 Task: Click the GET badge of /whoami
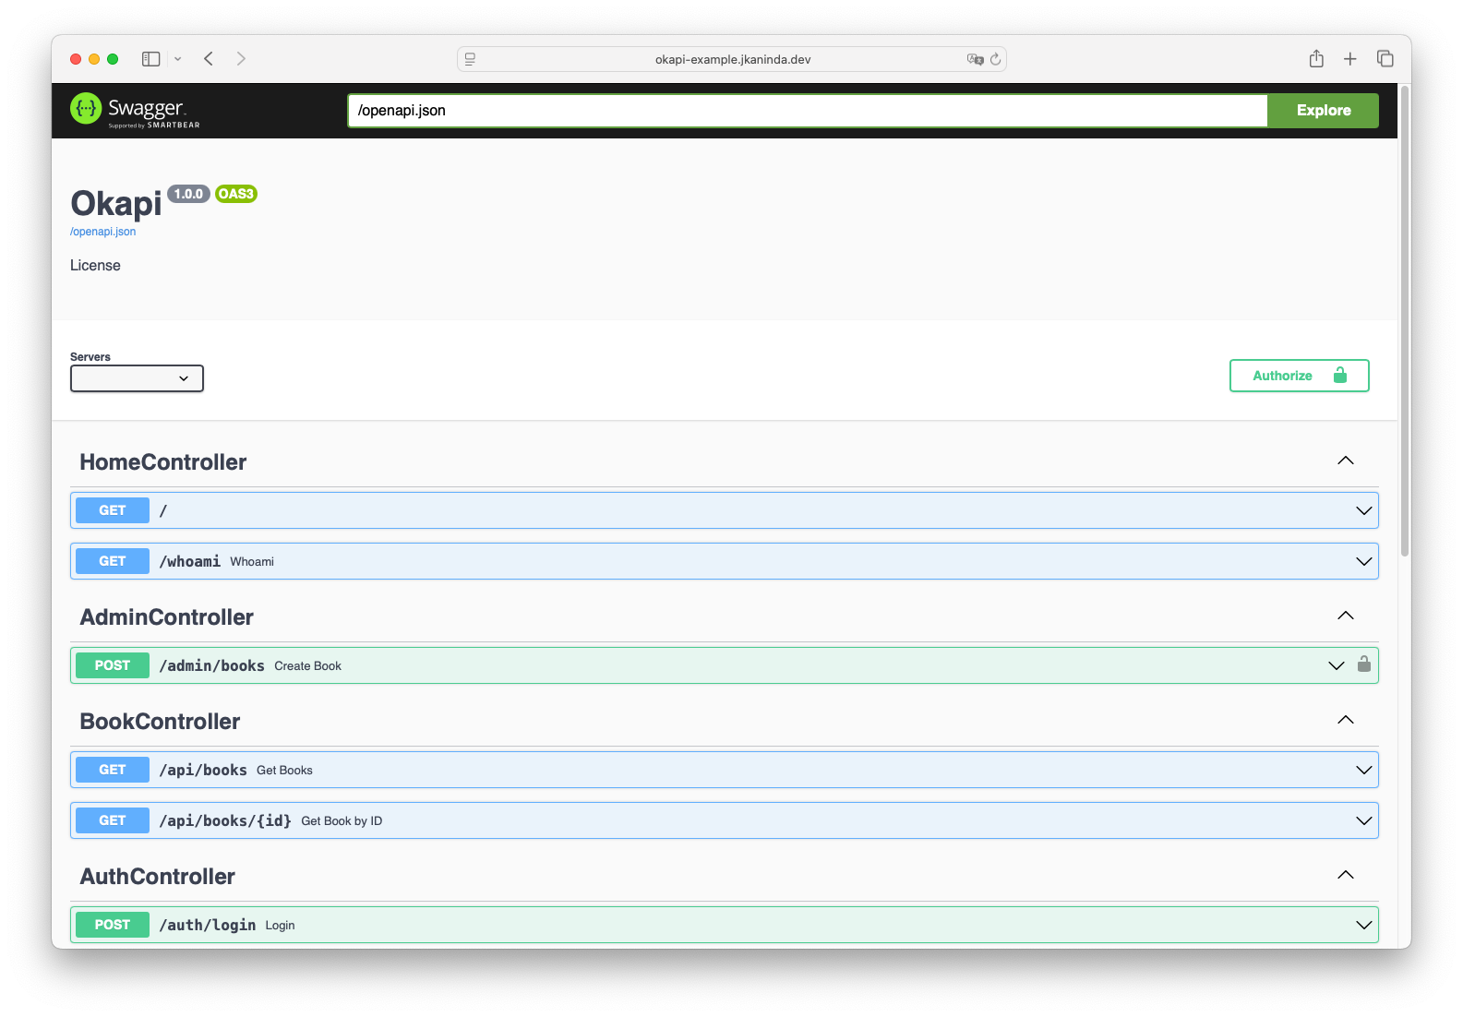[113, 561]
